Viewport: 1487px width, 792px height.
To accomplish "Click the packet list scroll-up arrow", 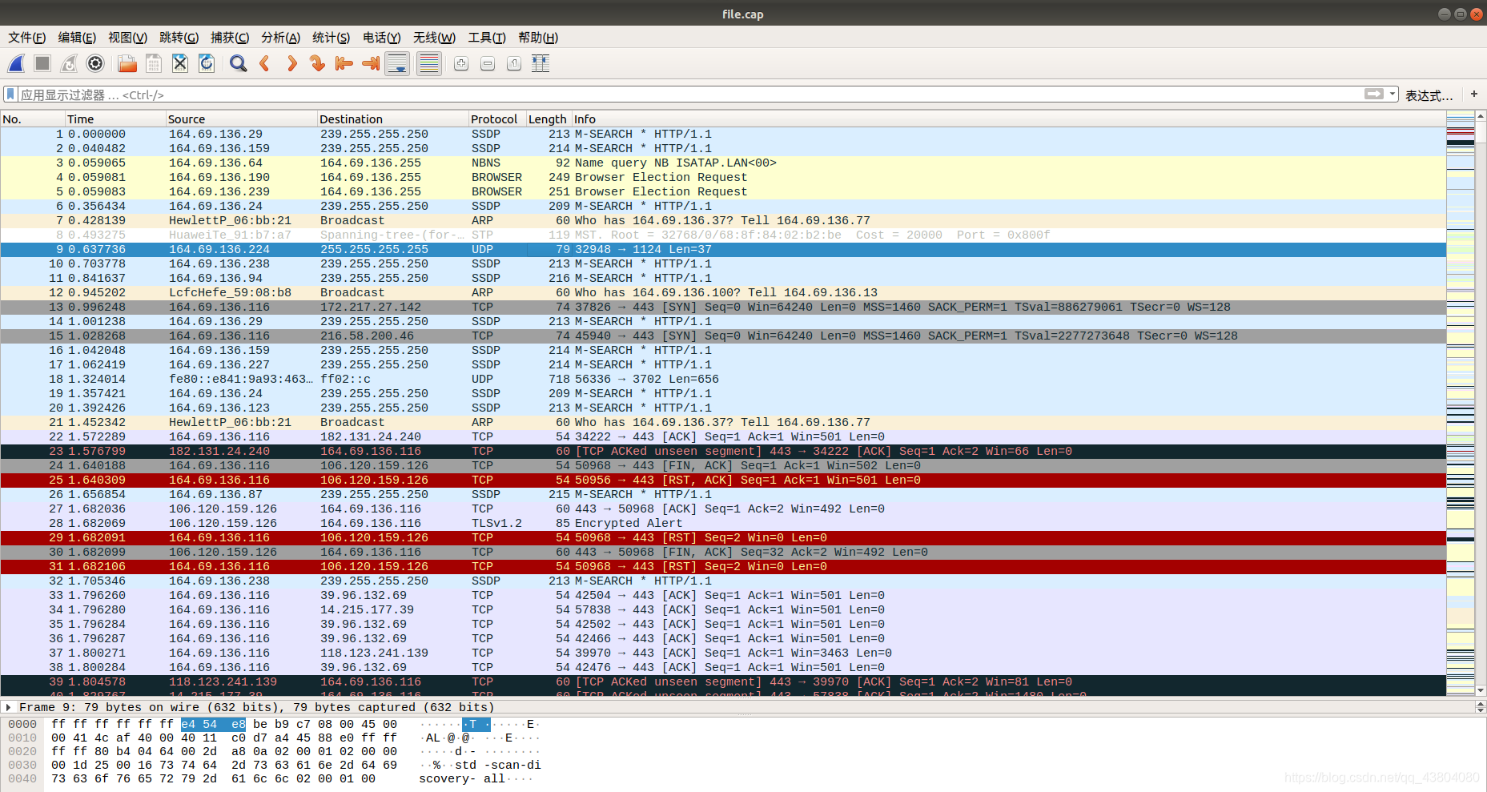I will (1481, 116).
